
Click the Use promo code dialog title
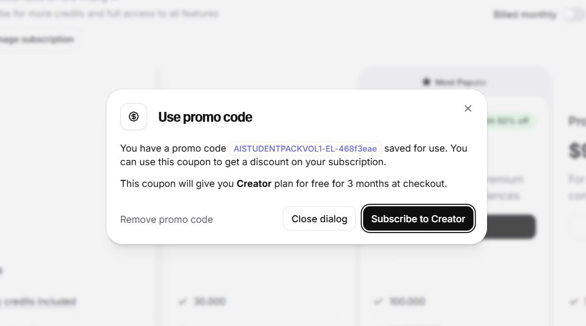click(205, 117)
